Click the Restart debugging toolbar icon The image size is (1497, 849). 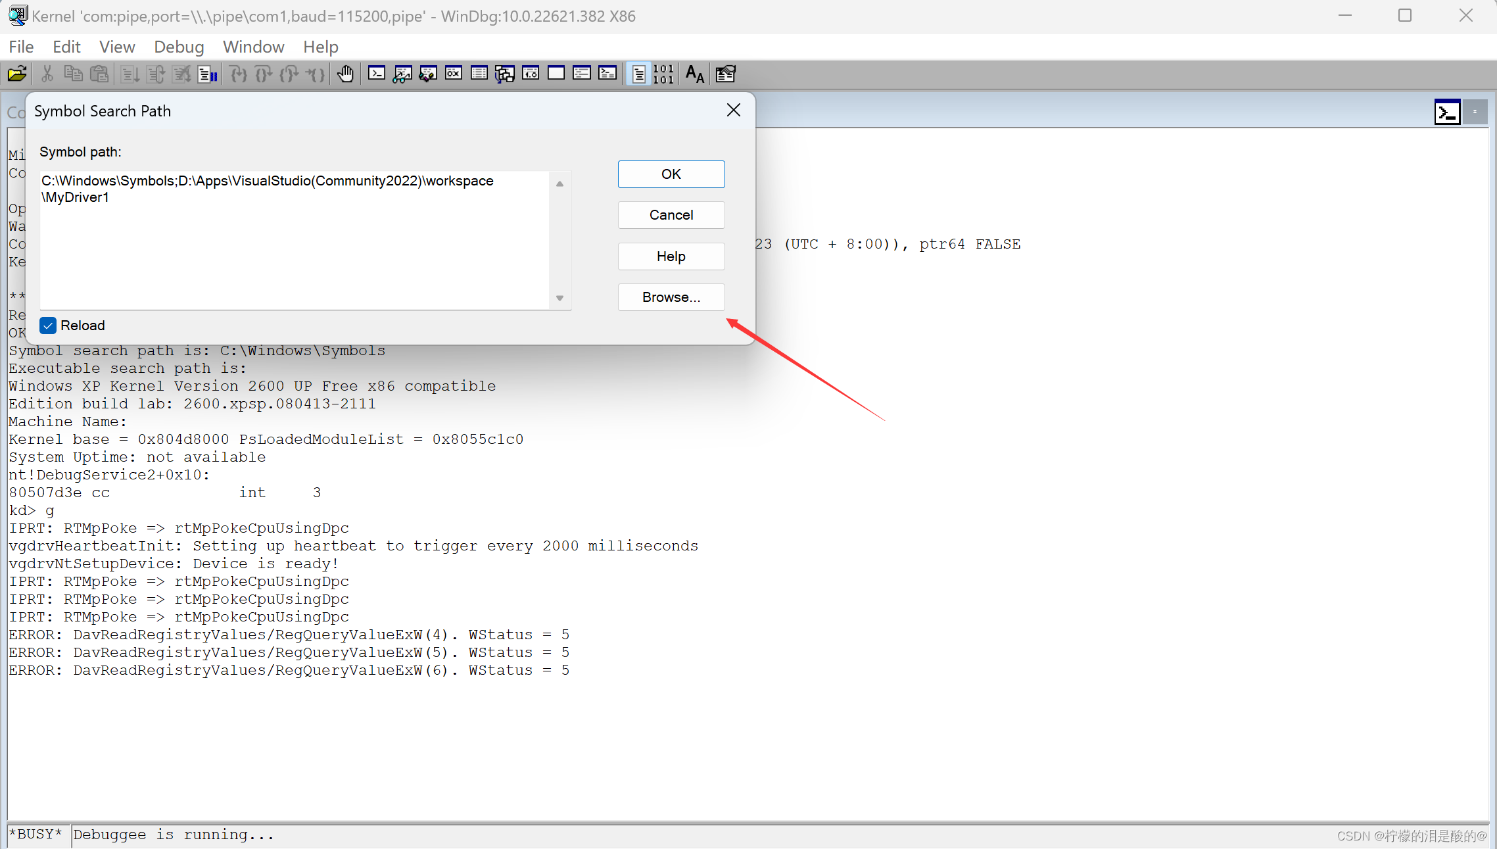click(x=156, y=74)
